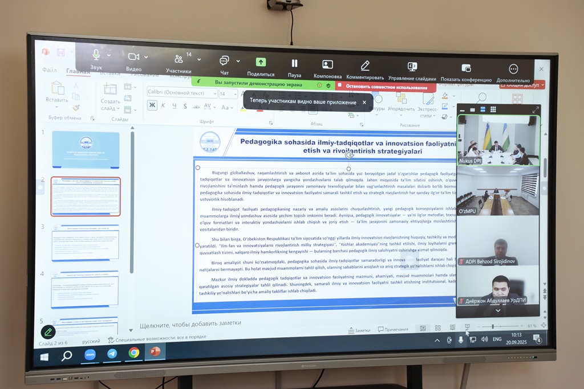The width and height of the screenshot is (584, 389).
Task: Select the Главная ribbon tab
Action: coord(78,72)
